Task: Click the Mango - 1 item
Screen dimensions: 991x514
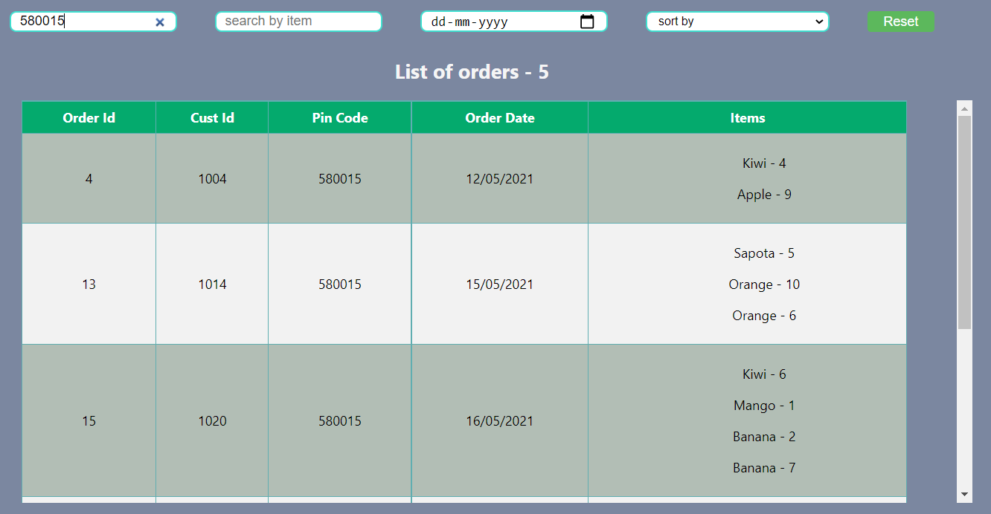Action: click(x=764, y=406)
